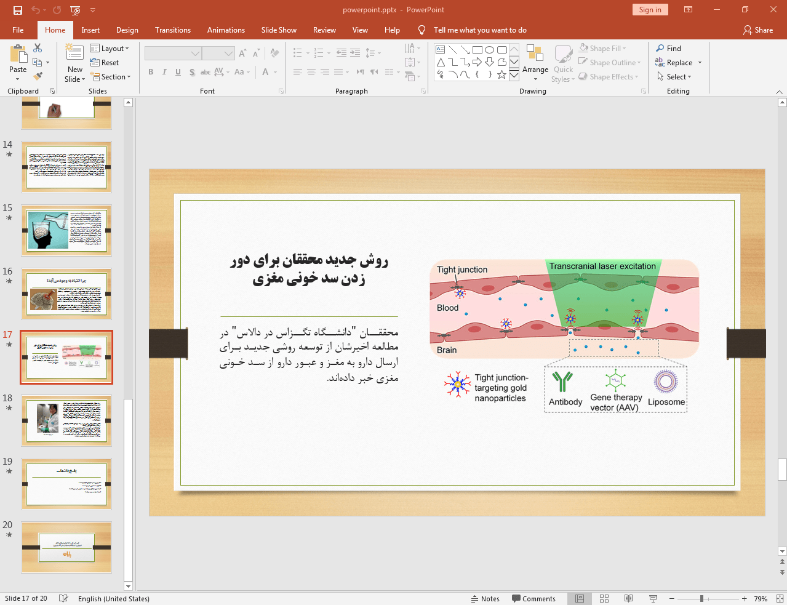
Task: Open Normal view from status bar
Action: click(580, 598)
